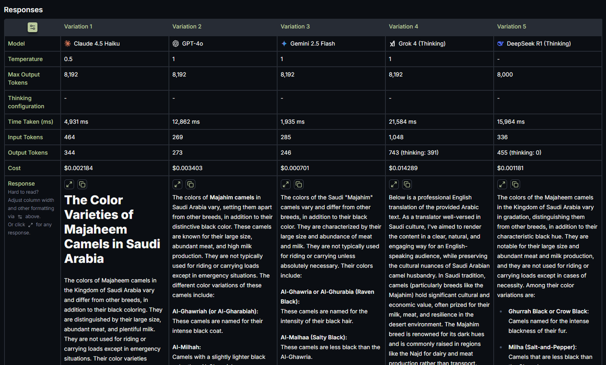Copy the Variation 3 response
This screenshot has height=365, width=606.
(299, 184)
